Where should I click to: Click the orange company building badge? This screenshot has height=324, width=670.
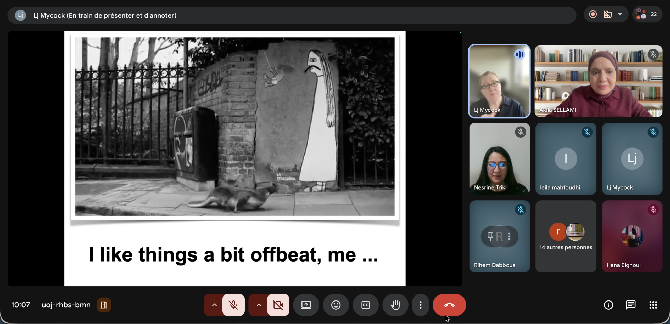click(104, 305)
